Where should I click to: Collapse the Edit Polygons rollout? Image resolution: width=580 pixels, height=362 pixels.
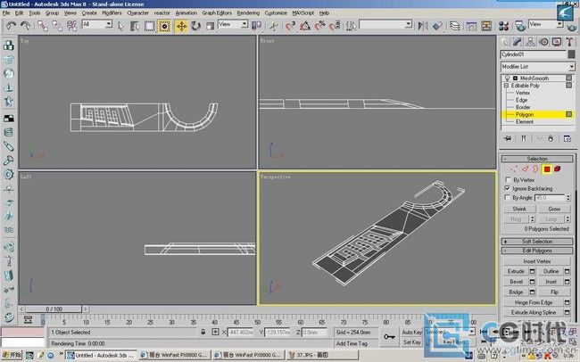[537, 251]
